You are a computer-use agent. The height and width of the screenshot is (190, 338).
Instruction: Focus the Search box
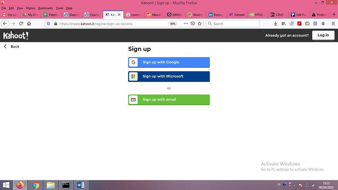pyautogui.click(x=233, y=24)
